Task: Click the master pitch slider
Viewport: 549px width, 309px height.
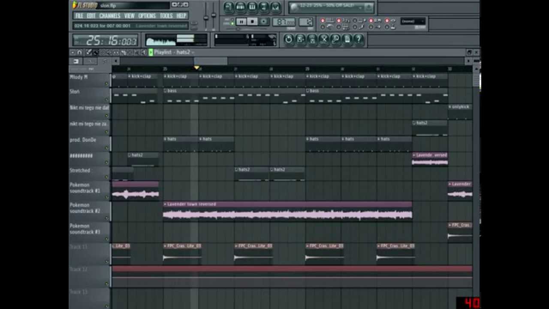Action: (214, 15)
